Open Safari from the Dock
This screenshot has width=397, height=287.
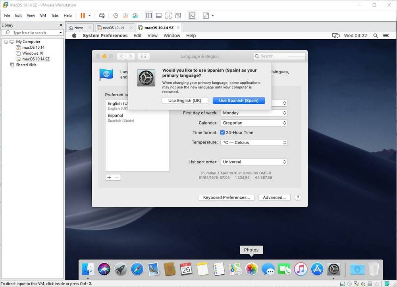point(137,269)
